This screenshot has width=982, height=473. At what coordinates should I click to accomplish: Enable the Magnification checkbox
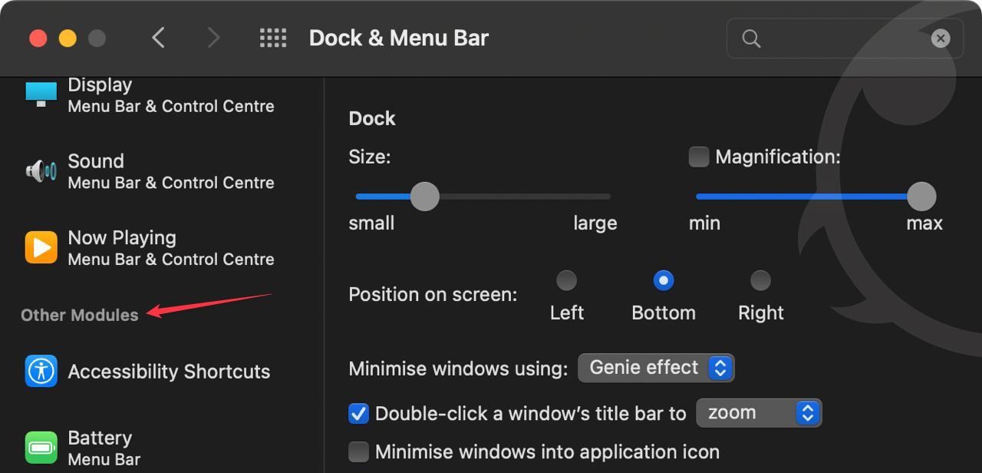pyautogui.click(x=699, y=157)
